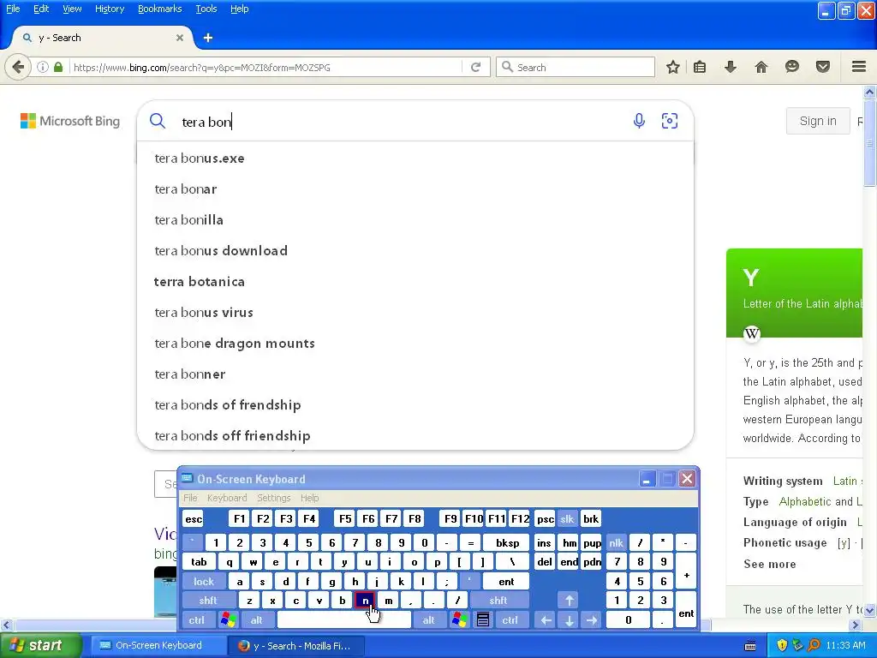Toggle the lock (caps lock) key
Viewport: 877px width, 658px height.
tap(204, 582)
